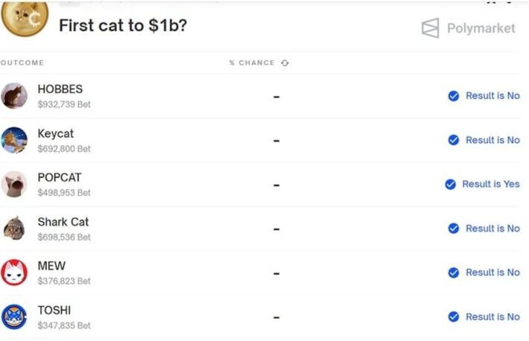Click the TOSHI avatar icon

[x=14, y=316]
